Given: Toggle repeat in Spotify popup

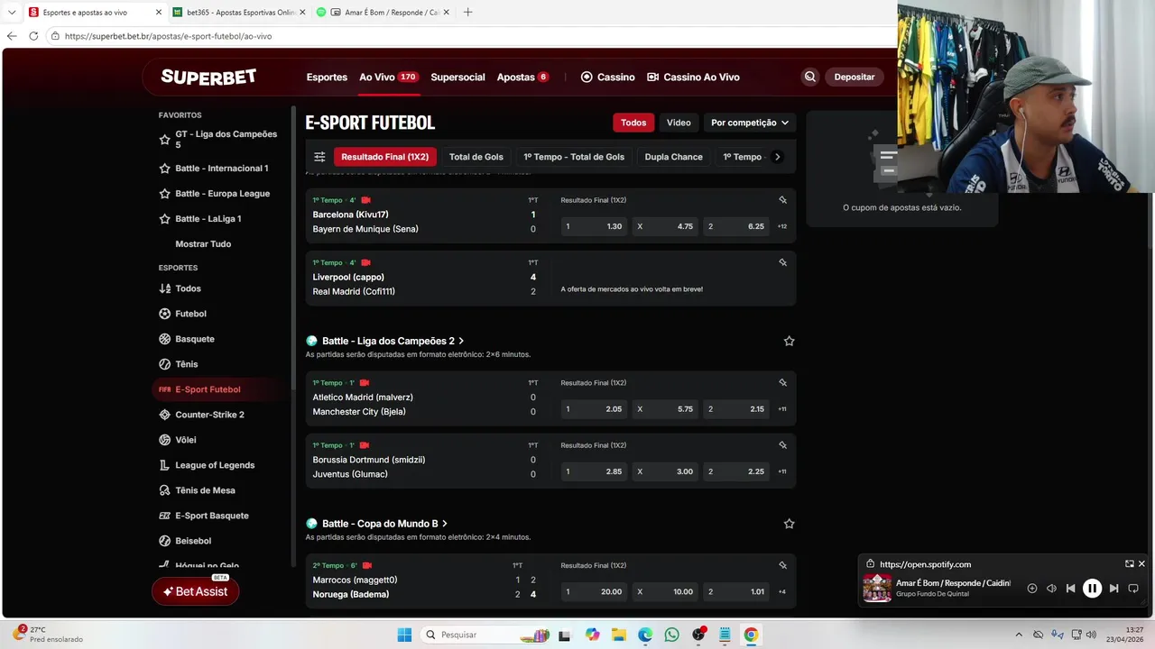Looking at the screenshot, I should [x=1133, y=589].
